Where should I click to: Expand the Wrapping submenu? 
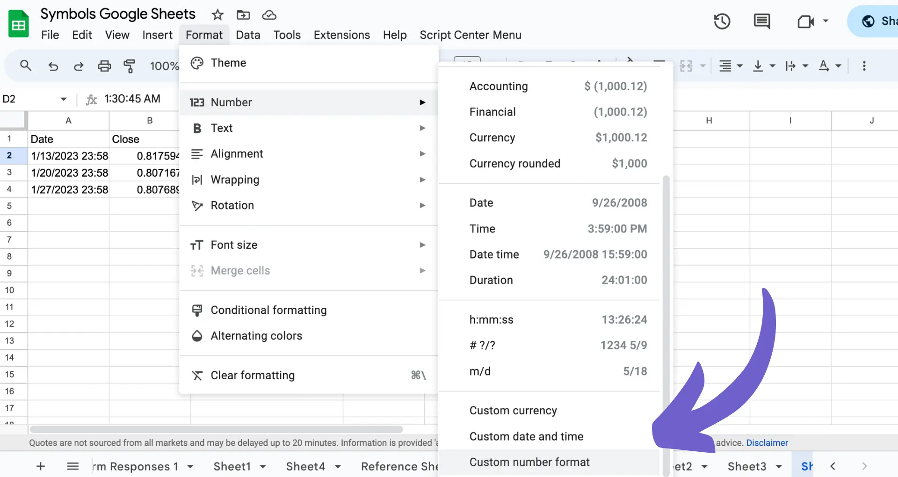309,180
